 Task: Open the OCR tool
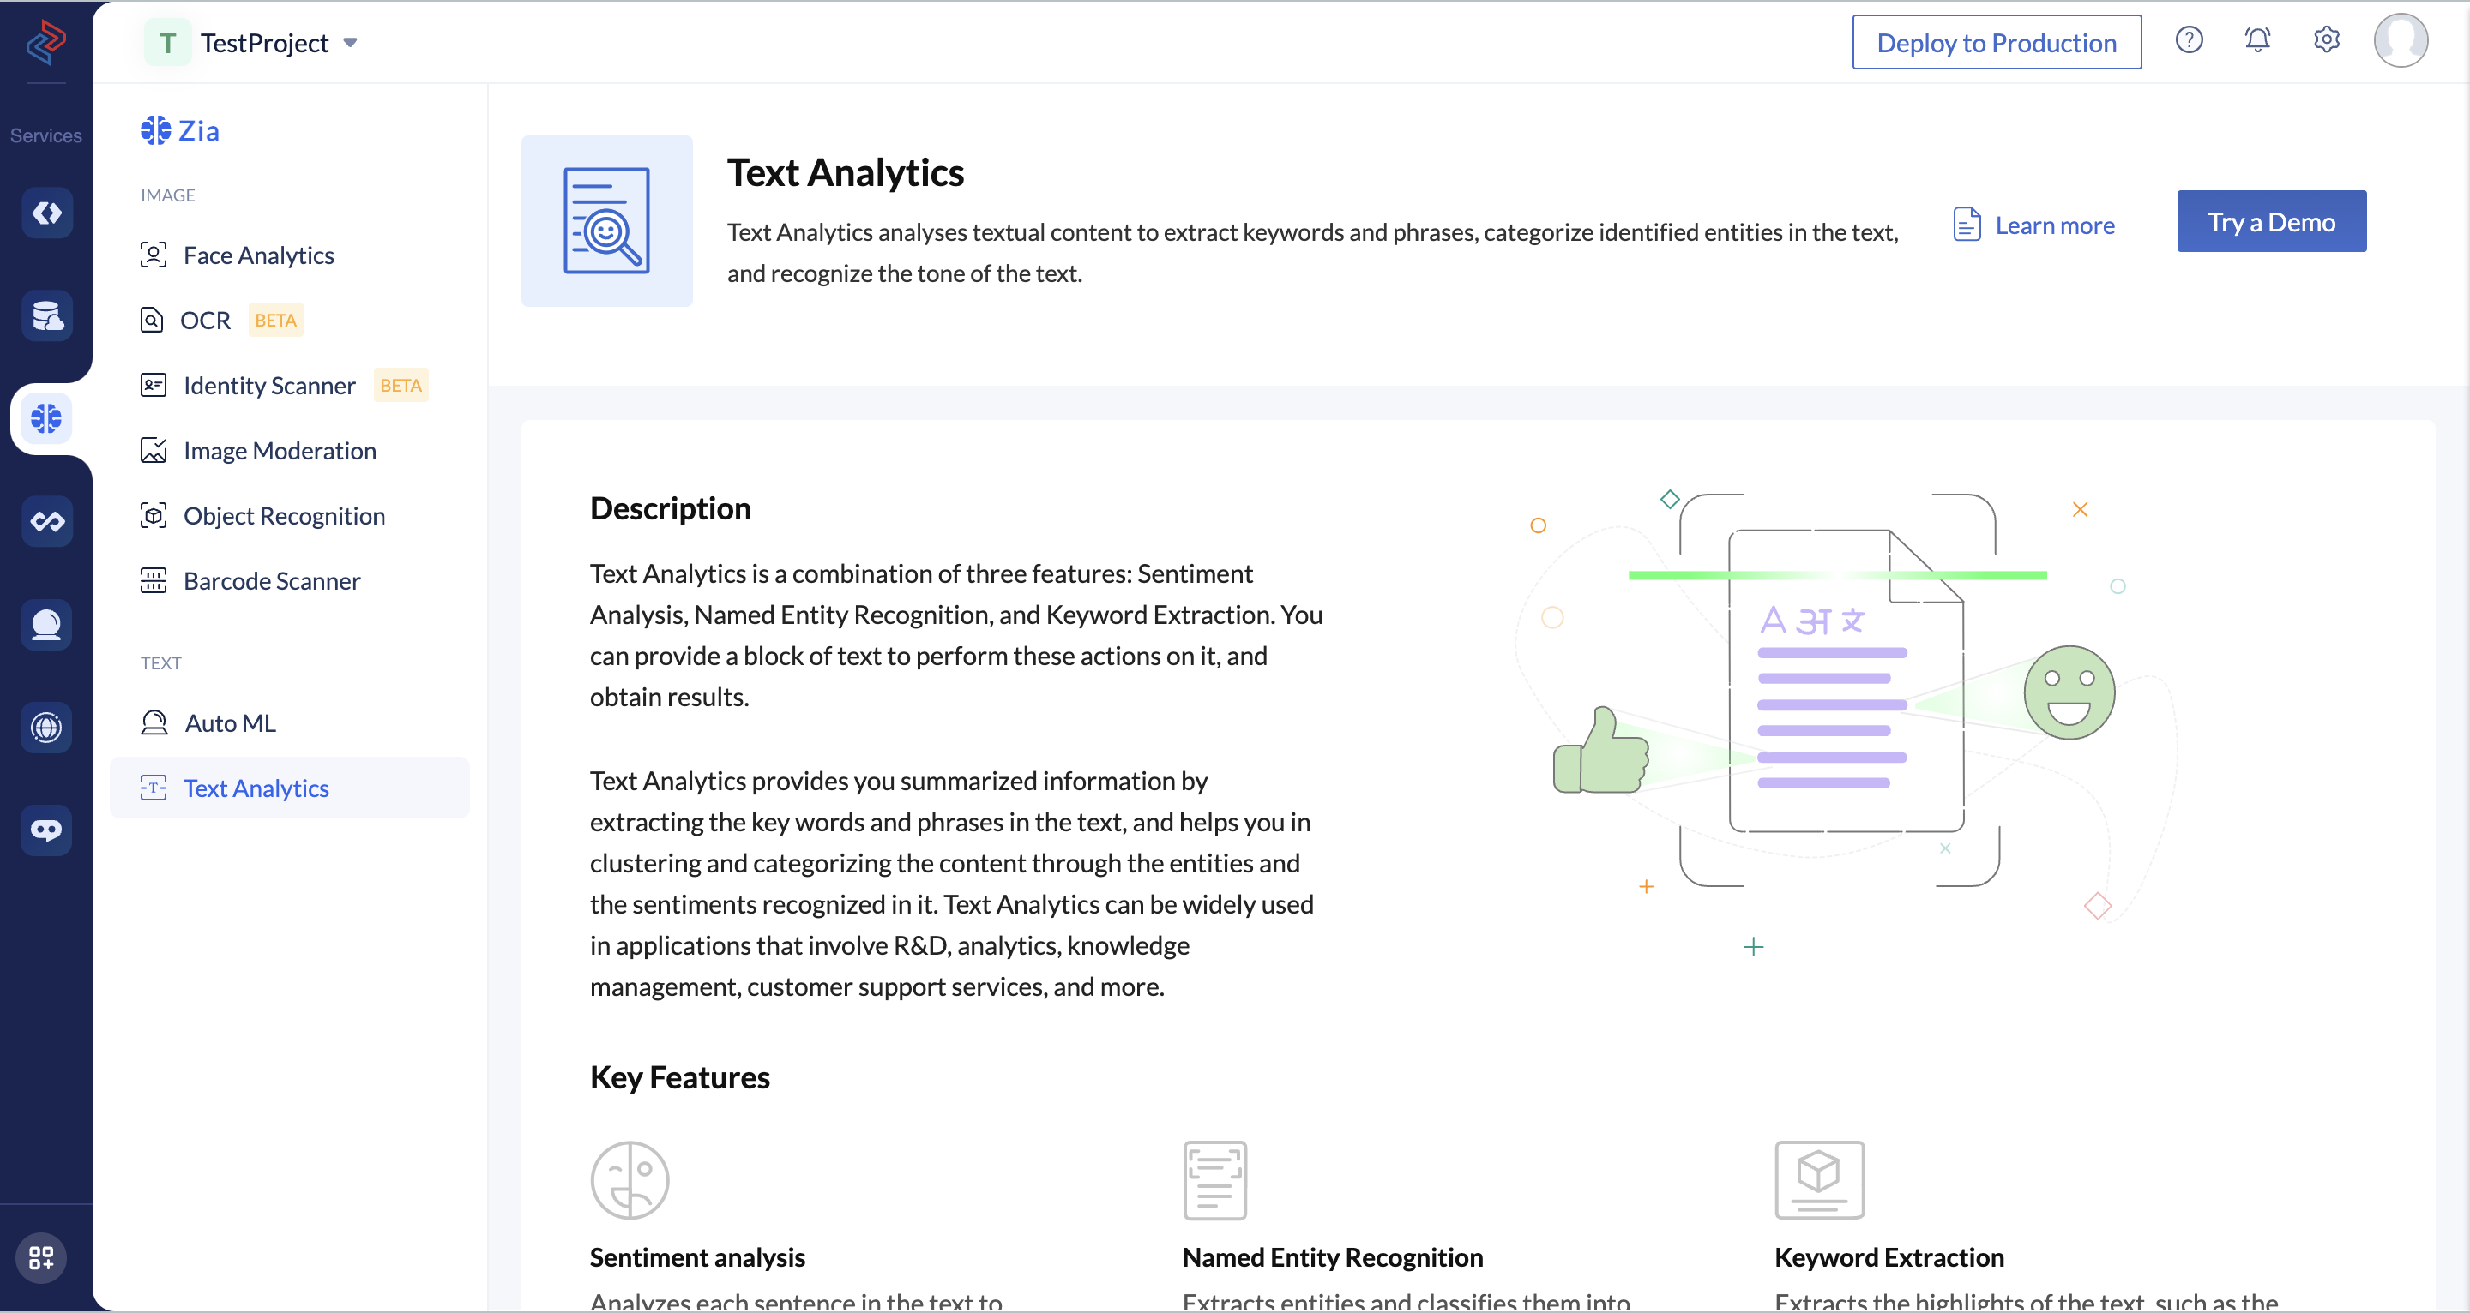coord(204,319)
